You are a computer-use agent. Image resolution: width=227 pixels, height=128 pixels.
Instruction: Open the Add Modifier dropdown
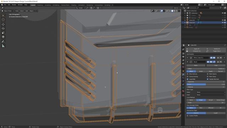(206, 54)
